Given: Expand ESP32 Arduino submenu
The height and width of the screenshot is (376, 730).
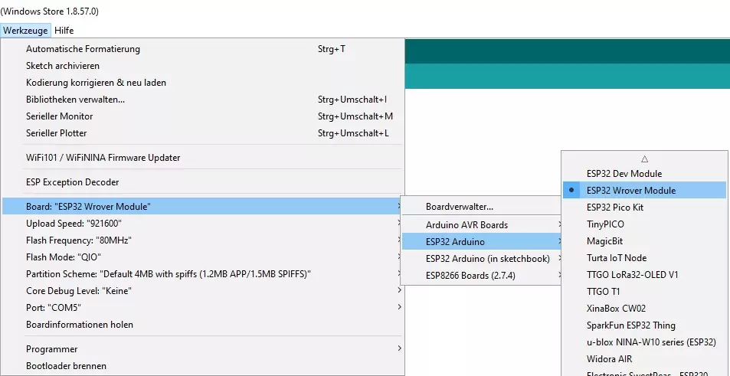Looking at the screenshot, I should 482,241.
